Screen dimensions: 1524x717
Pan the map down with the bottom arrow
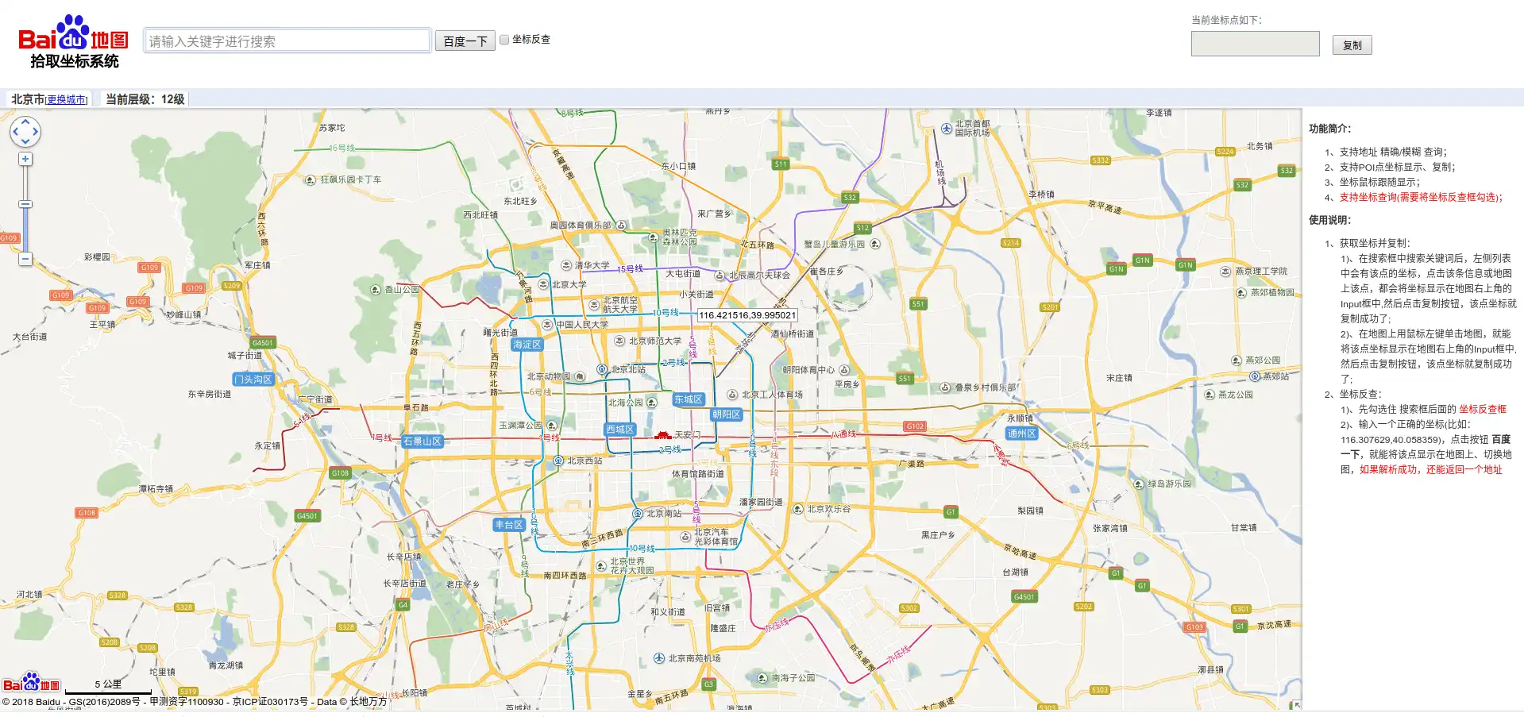pos(25,142)
